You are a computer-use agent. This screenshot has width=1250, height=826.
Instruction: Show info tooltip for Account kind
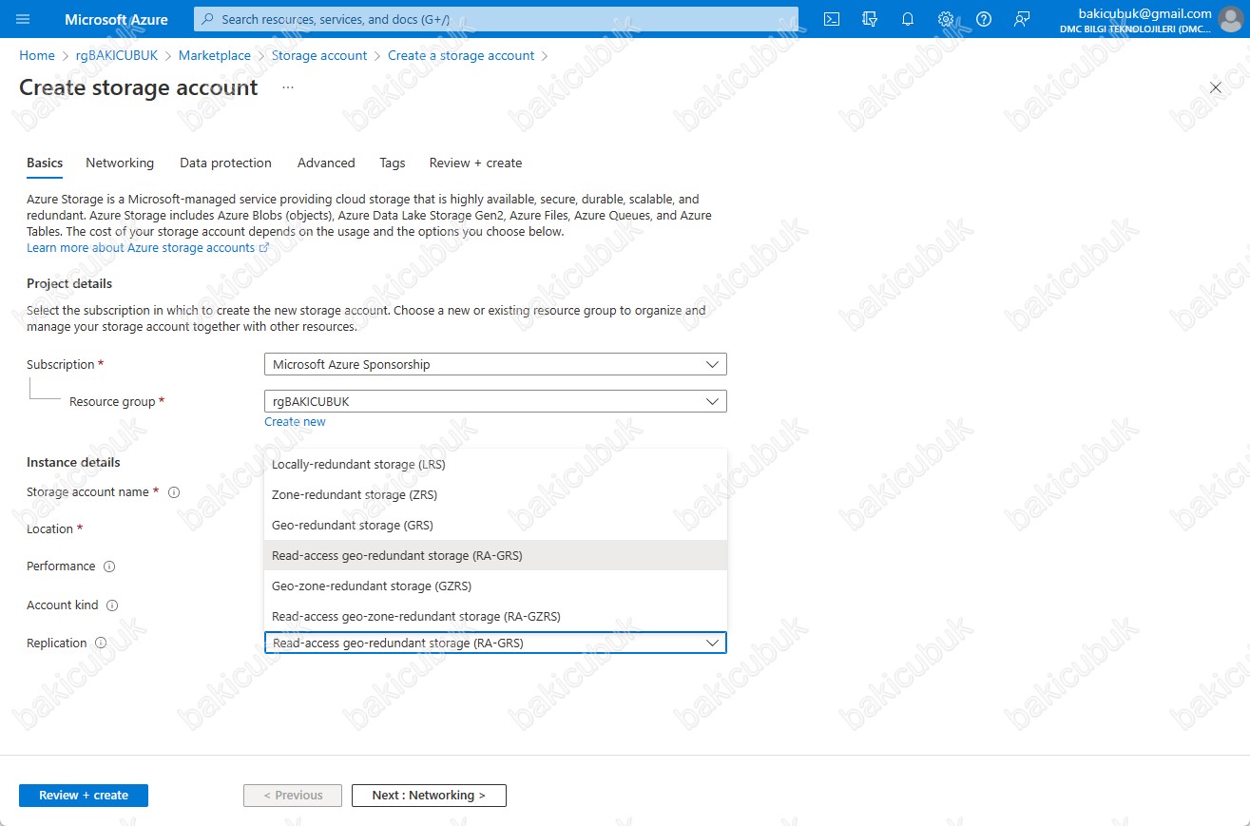(112, 605)
